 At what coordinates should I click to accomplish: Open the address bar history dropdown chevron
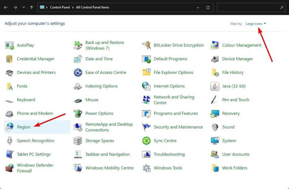click(x=198, y=8)
